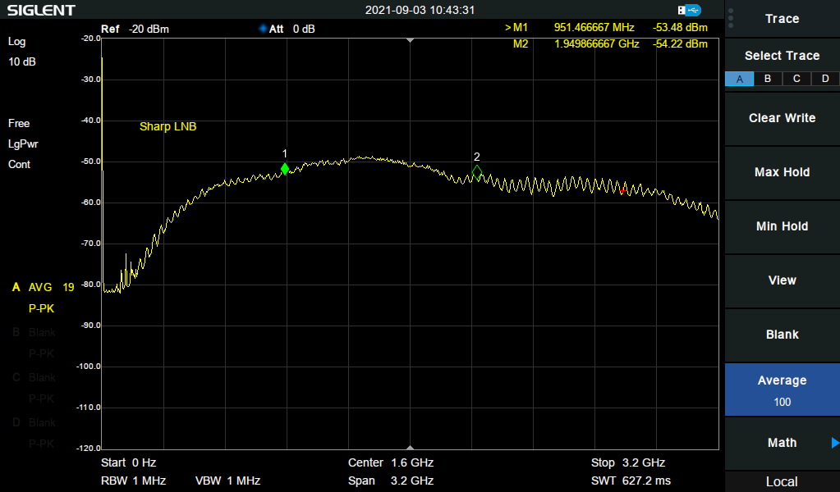Click the M2 level -54.22 dBm

pos(680,43)
